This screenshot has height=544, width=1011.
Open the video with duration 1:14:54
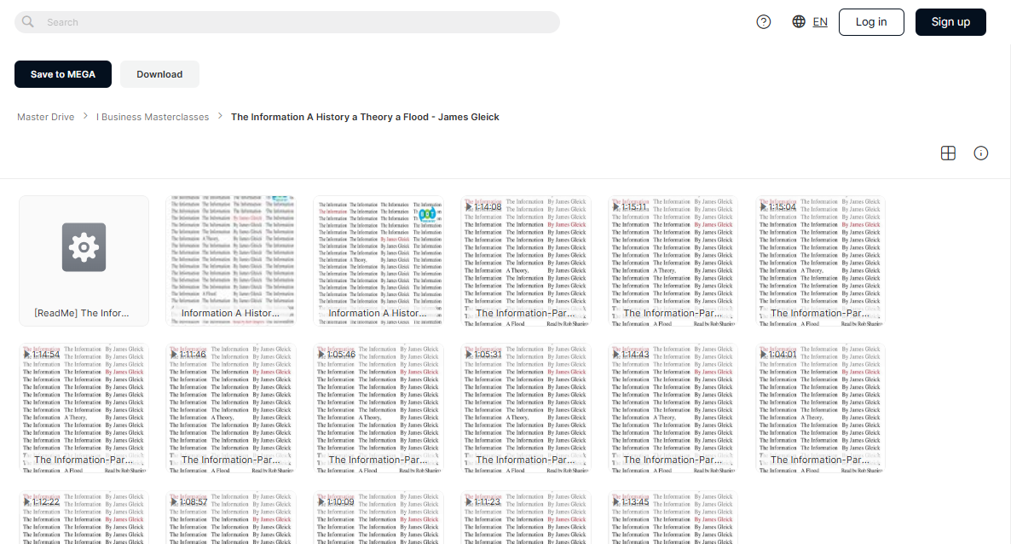pyautogui.click(x=84, y=408)
